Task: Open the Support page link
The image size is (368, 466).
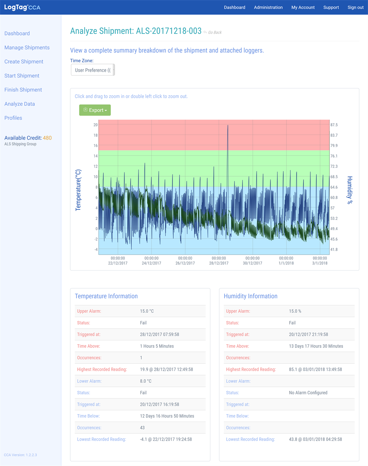Action: [331, 7]
